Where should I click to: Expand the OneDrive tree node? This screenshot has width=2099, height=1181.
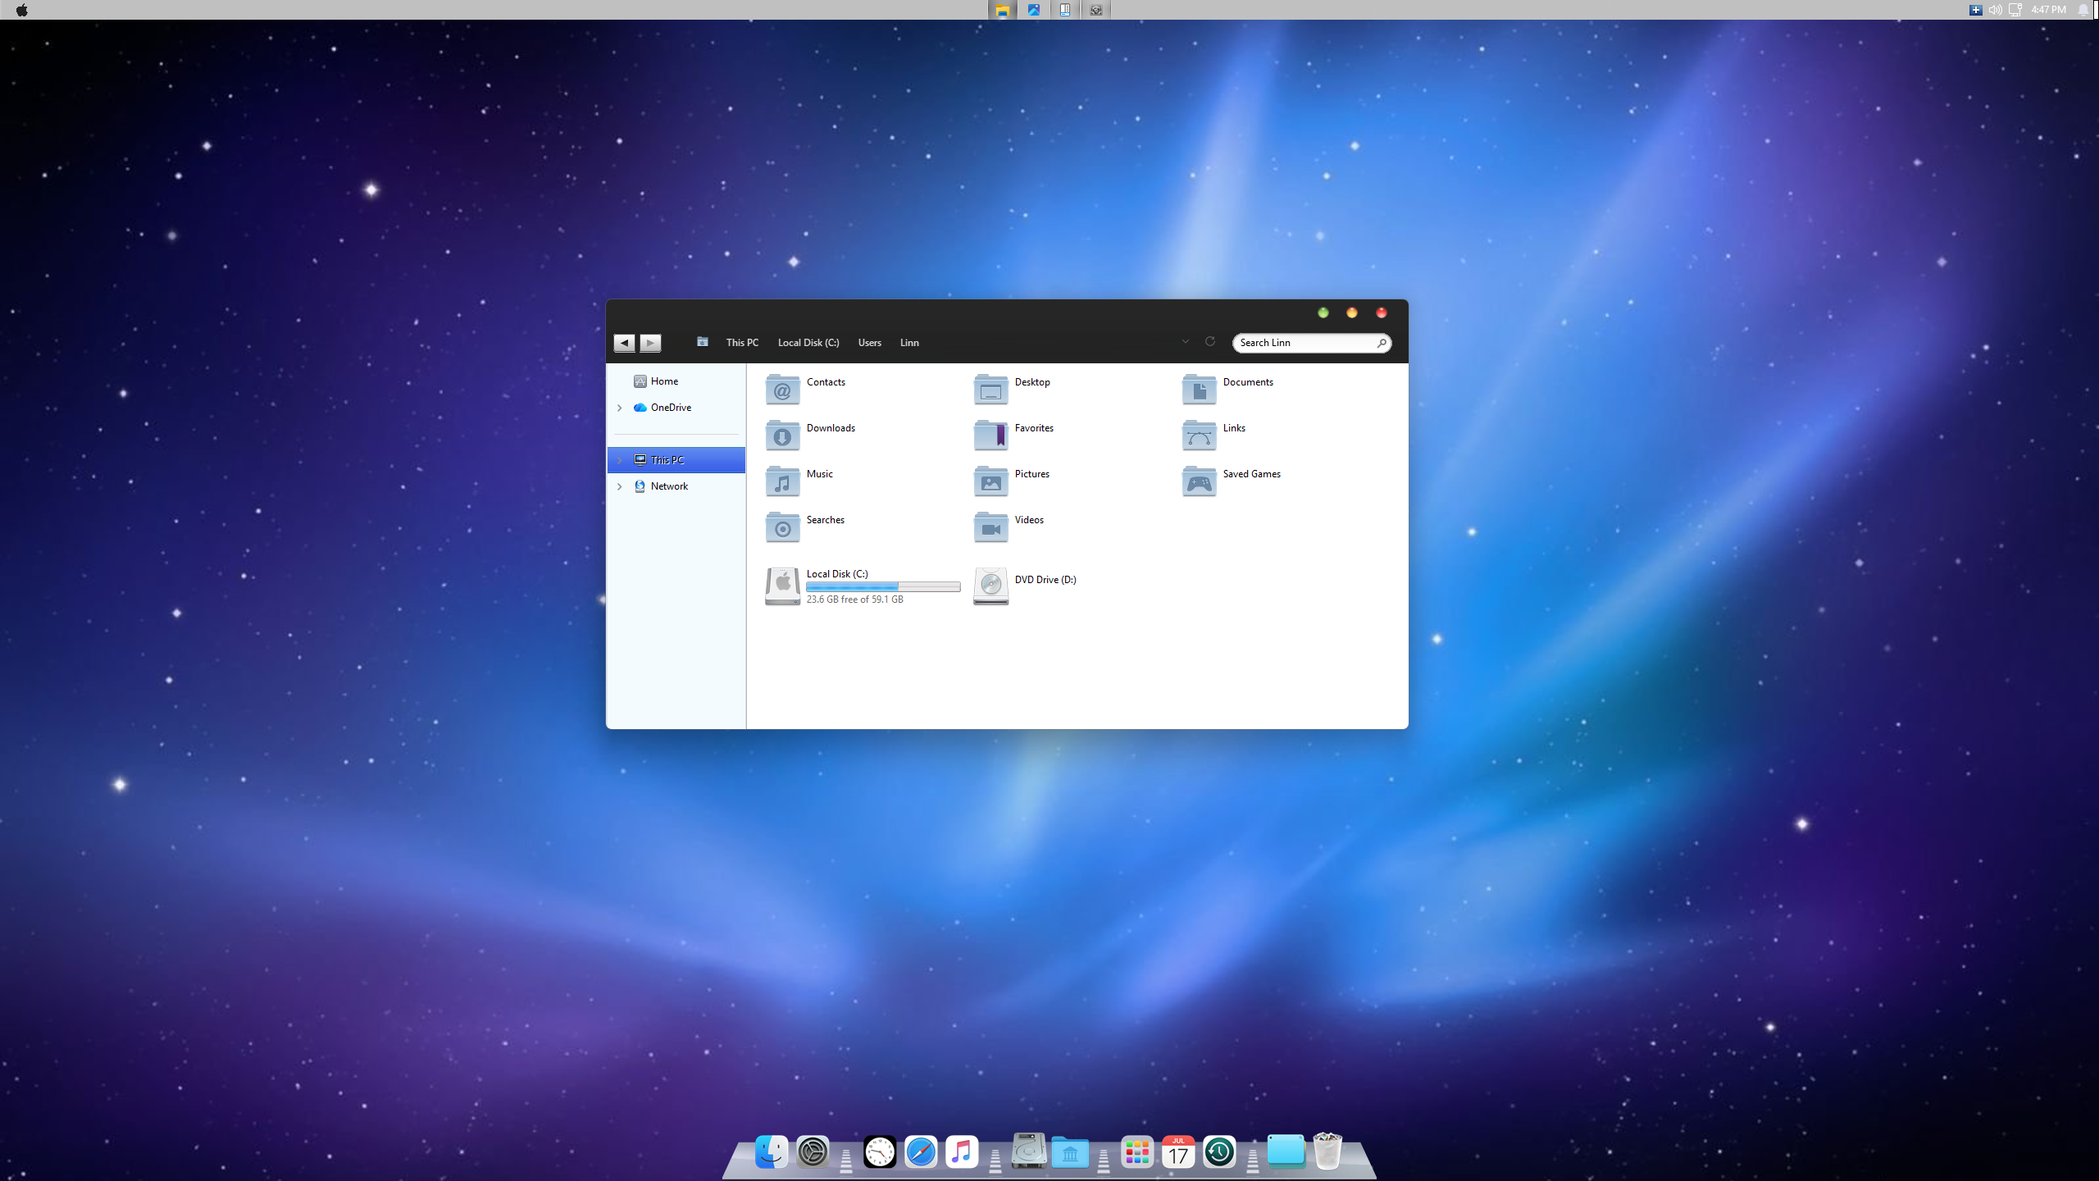coord(620,408)
